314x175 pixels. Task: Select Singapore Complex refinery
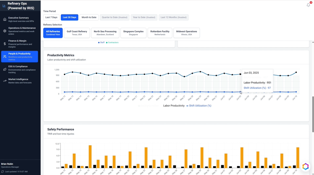coord(133,33)
